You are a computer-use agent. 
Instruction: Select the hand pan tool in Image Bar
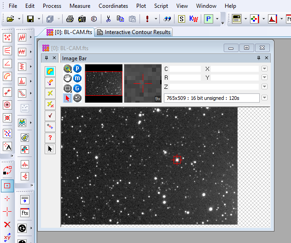[68, 78]
